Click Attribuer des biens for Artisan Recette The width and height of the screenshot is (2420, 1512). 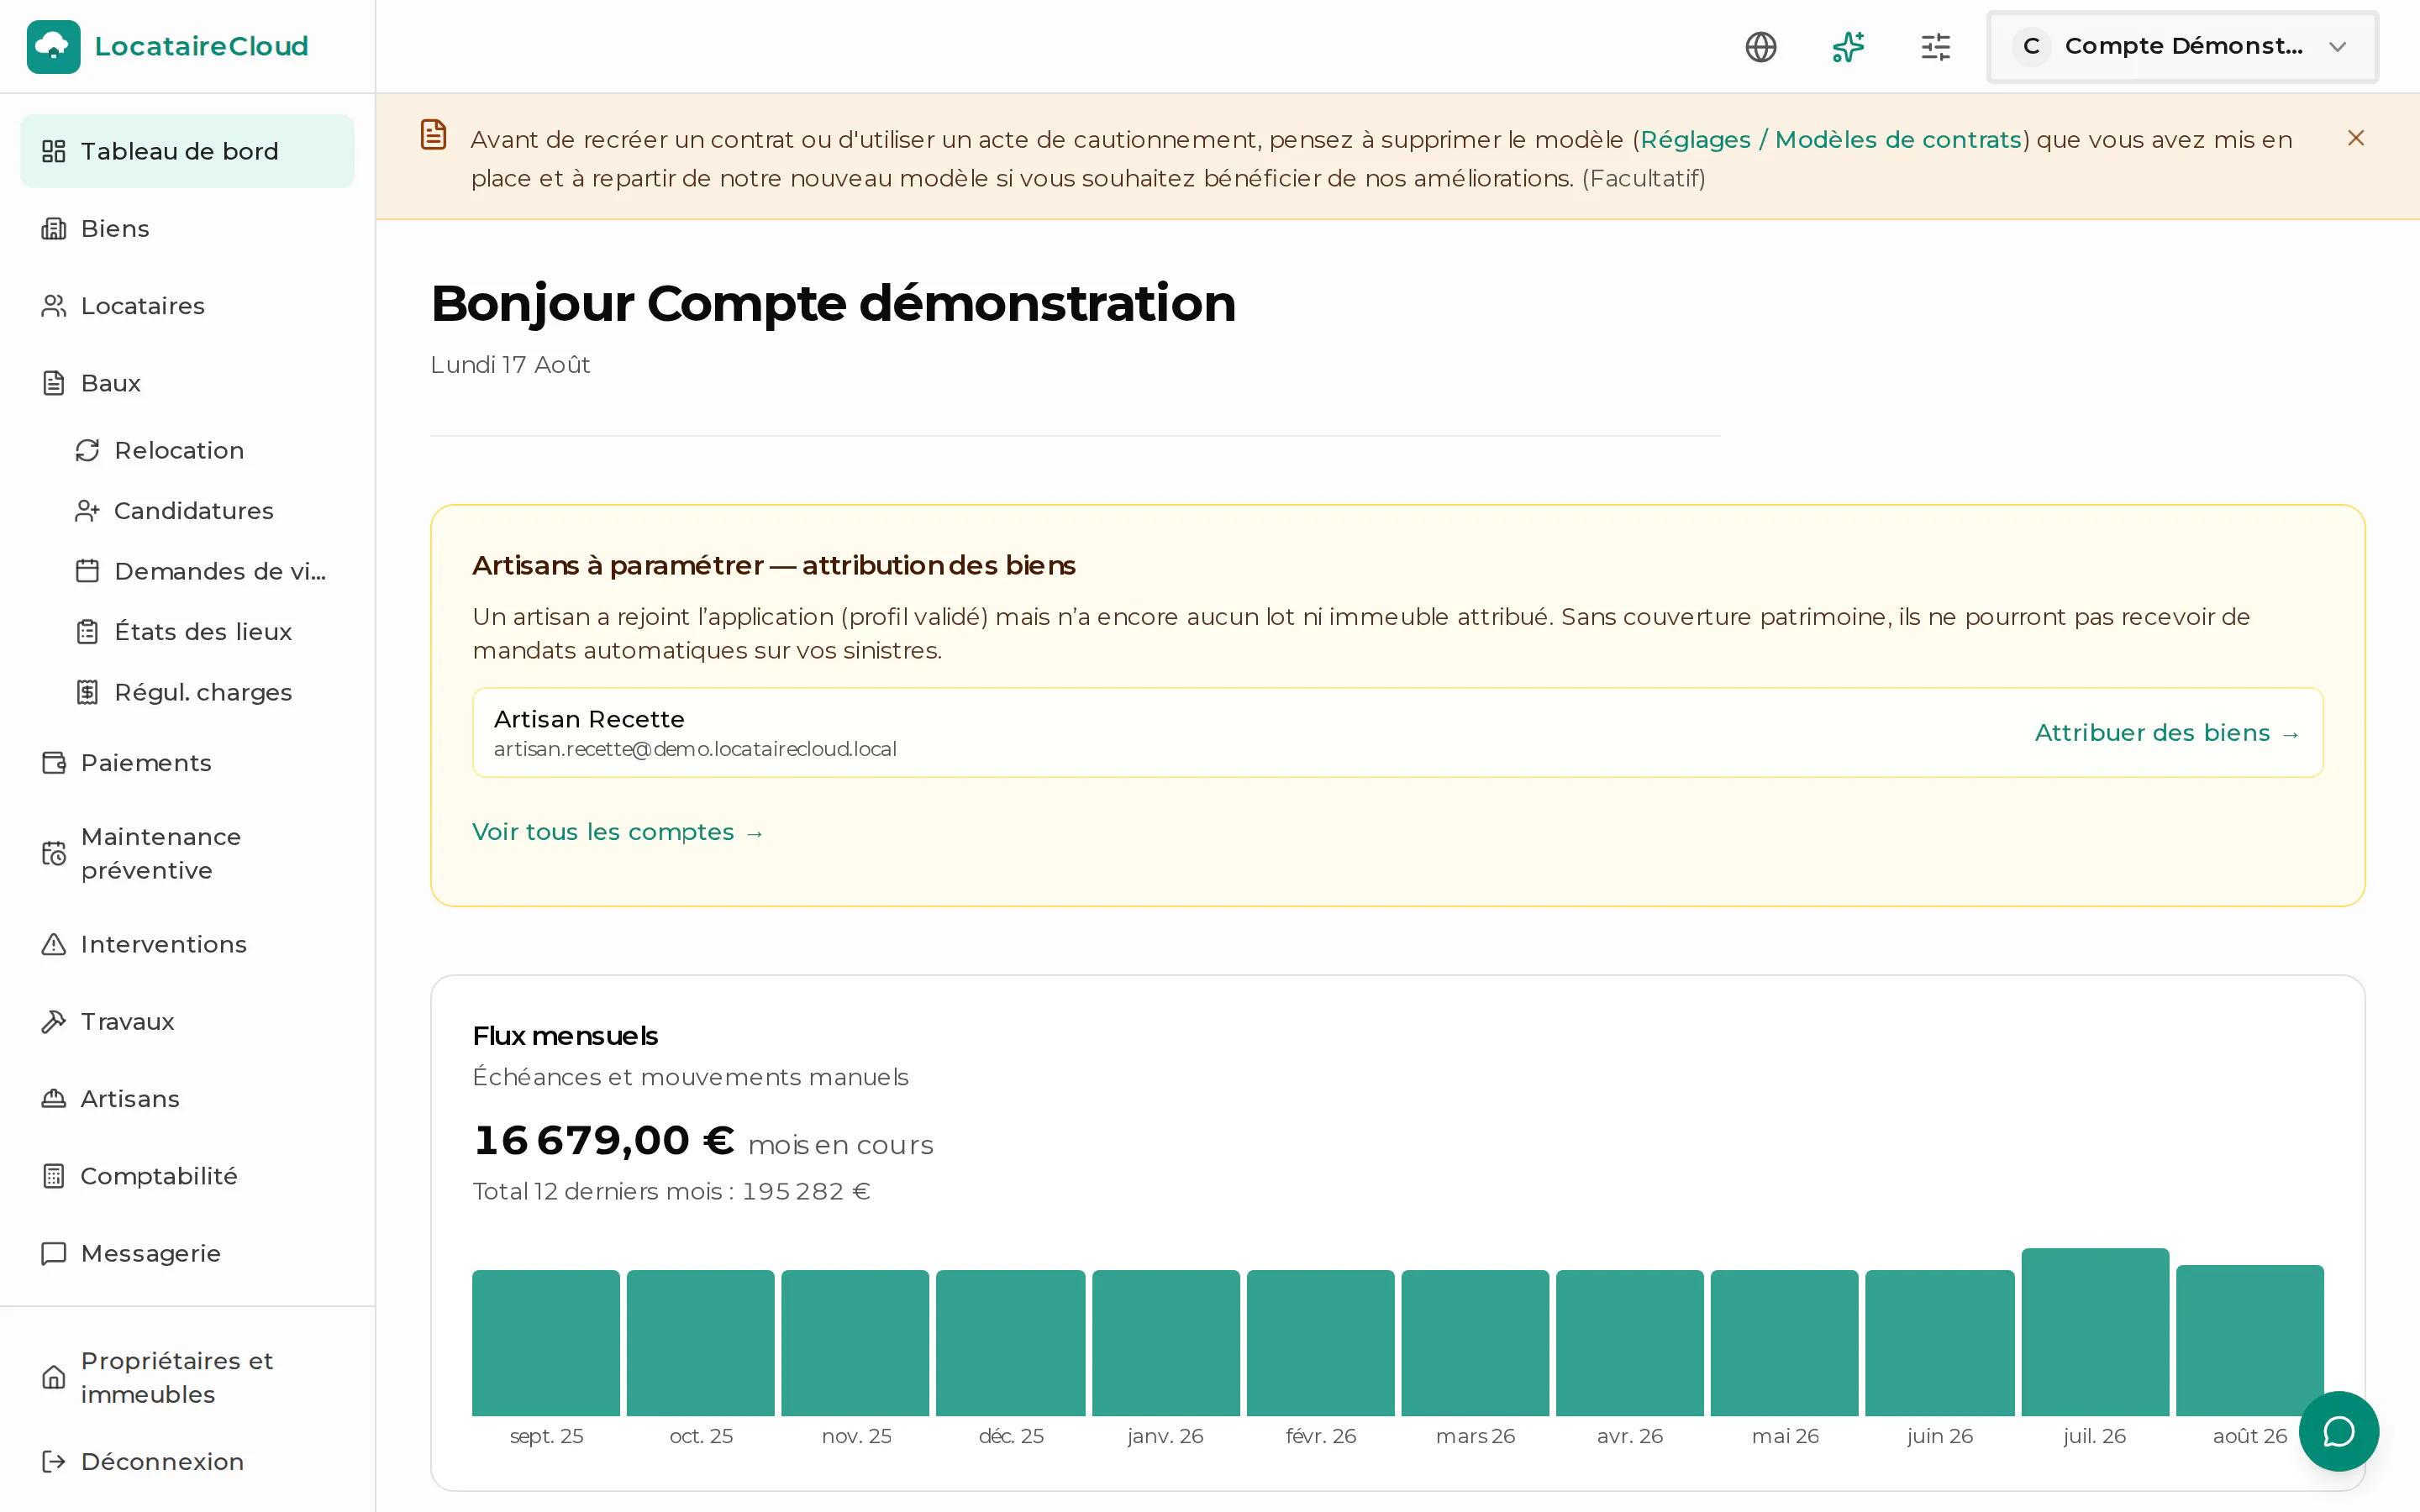tap(2167, 733)
